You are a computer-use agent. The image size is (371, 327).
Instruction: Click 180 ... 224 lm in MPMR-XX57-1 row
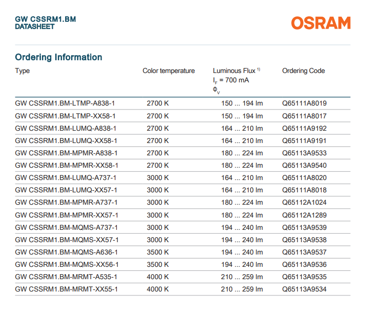coord(242,215)
